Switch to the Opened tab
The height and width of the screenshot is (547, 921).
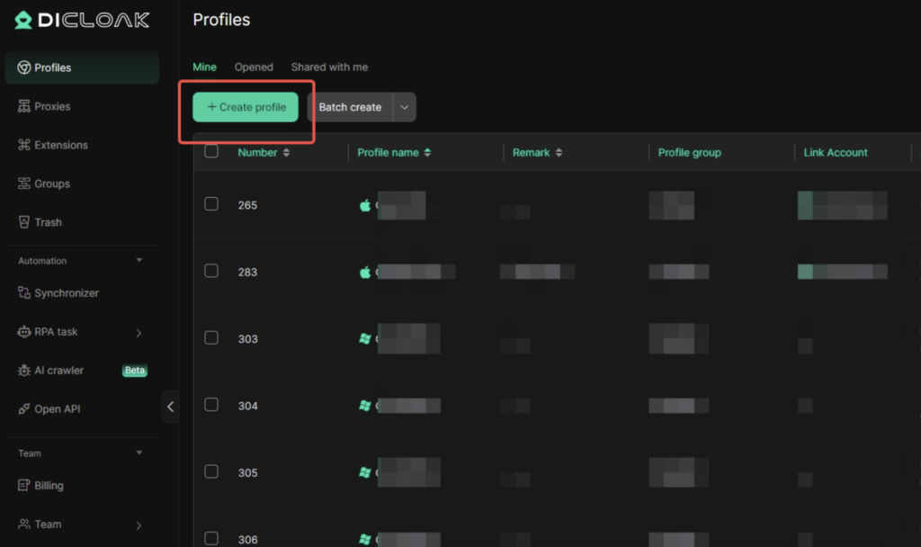[254, 67]
